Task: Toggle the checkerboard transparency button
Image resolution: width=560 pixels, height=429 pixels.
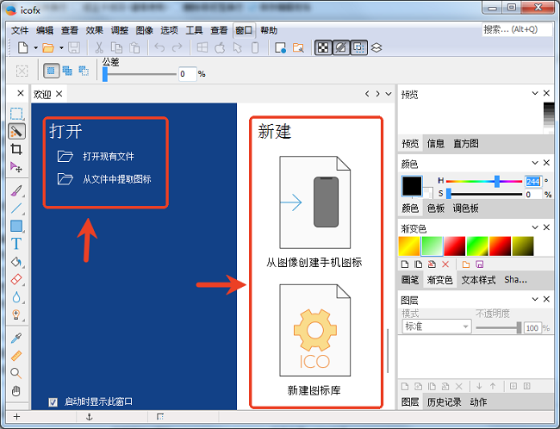Action: 323,47
